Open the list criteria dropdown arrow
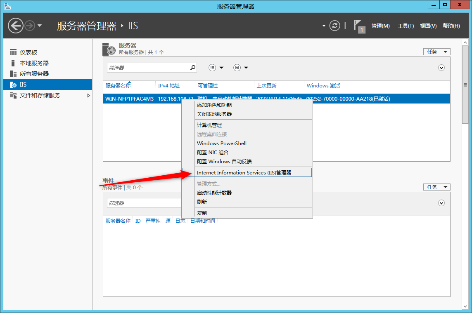 coord(222,68)
